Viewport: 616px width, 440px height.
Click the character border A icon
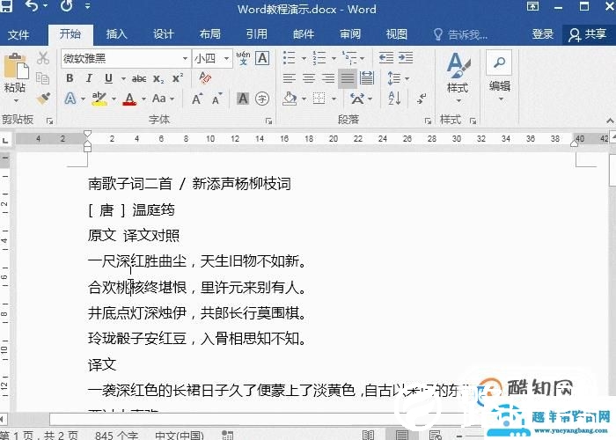(x=262, y=58)
